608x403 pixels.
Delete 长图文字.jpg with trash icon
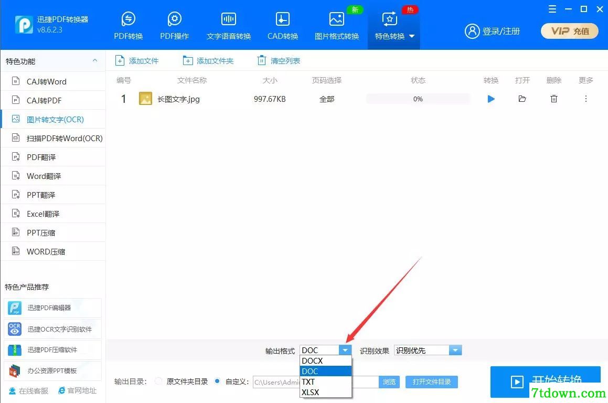(554, 99)
